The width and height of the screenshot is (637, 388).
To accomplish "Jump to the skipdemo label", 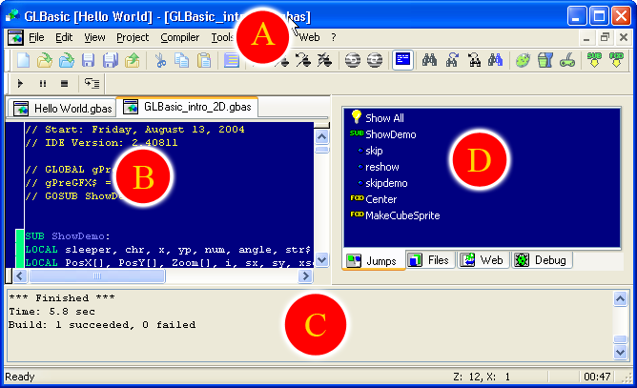I will tap(386, 183).
